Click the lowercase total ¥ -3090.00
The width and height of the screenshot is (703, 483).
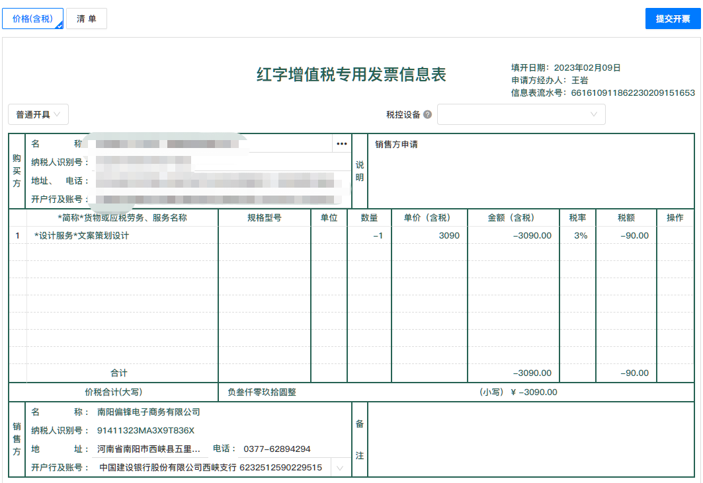[x=534, y=392]
